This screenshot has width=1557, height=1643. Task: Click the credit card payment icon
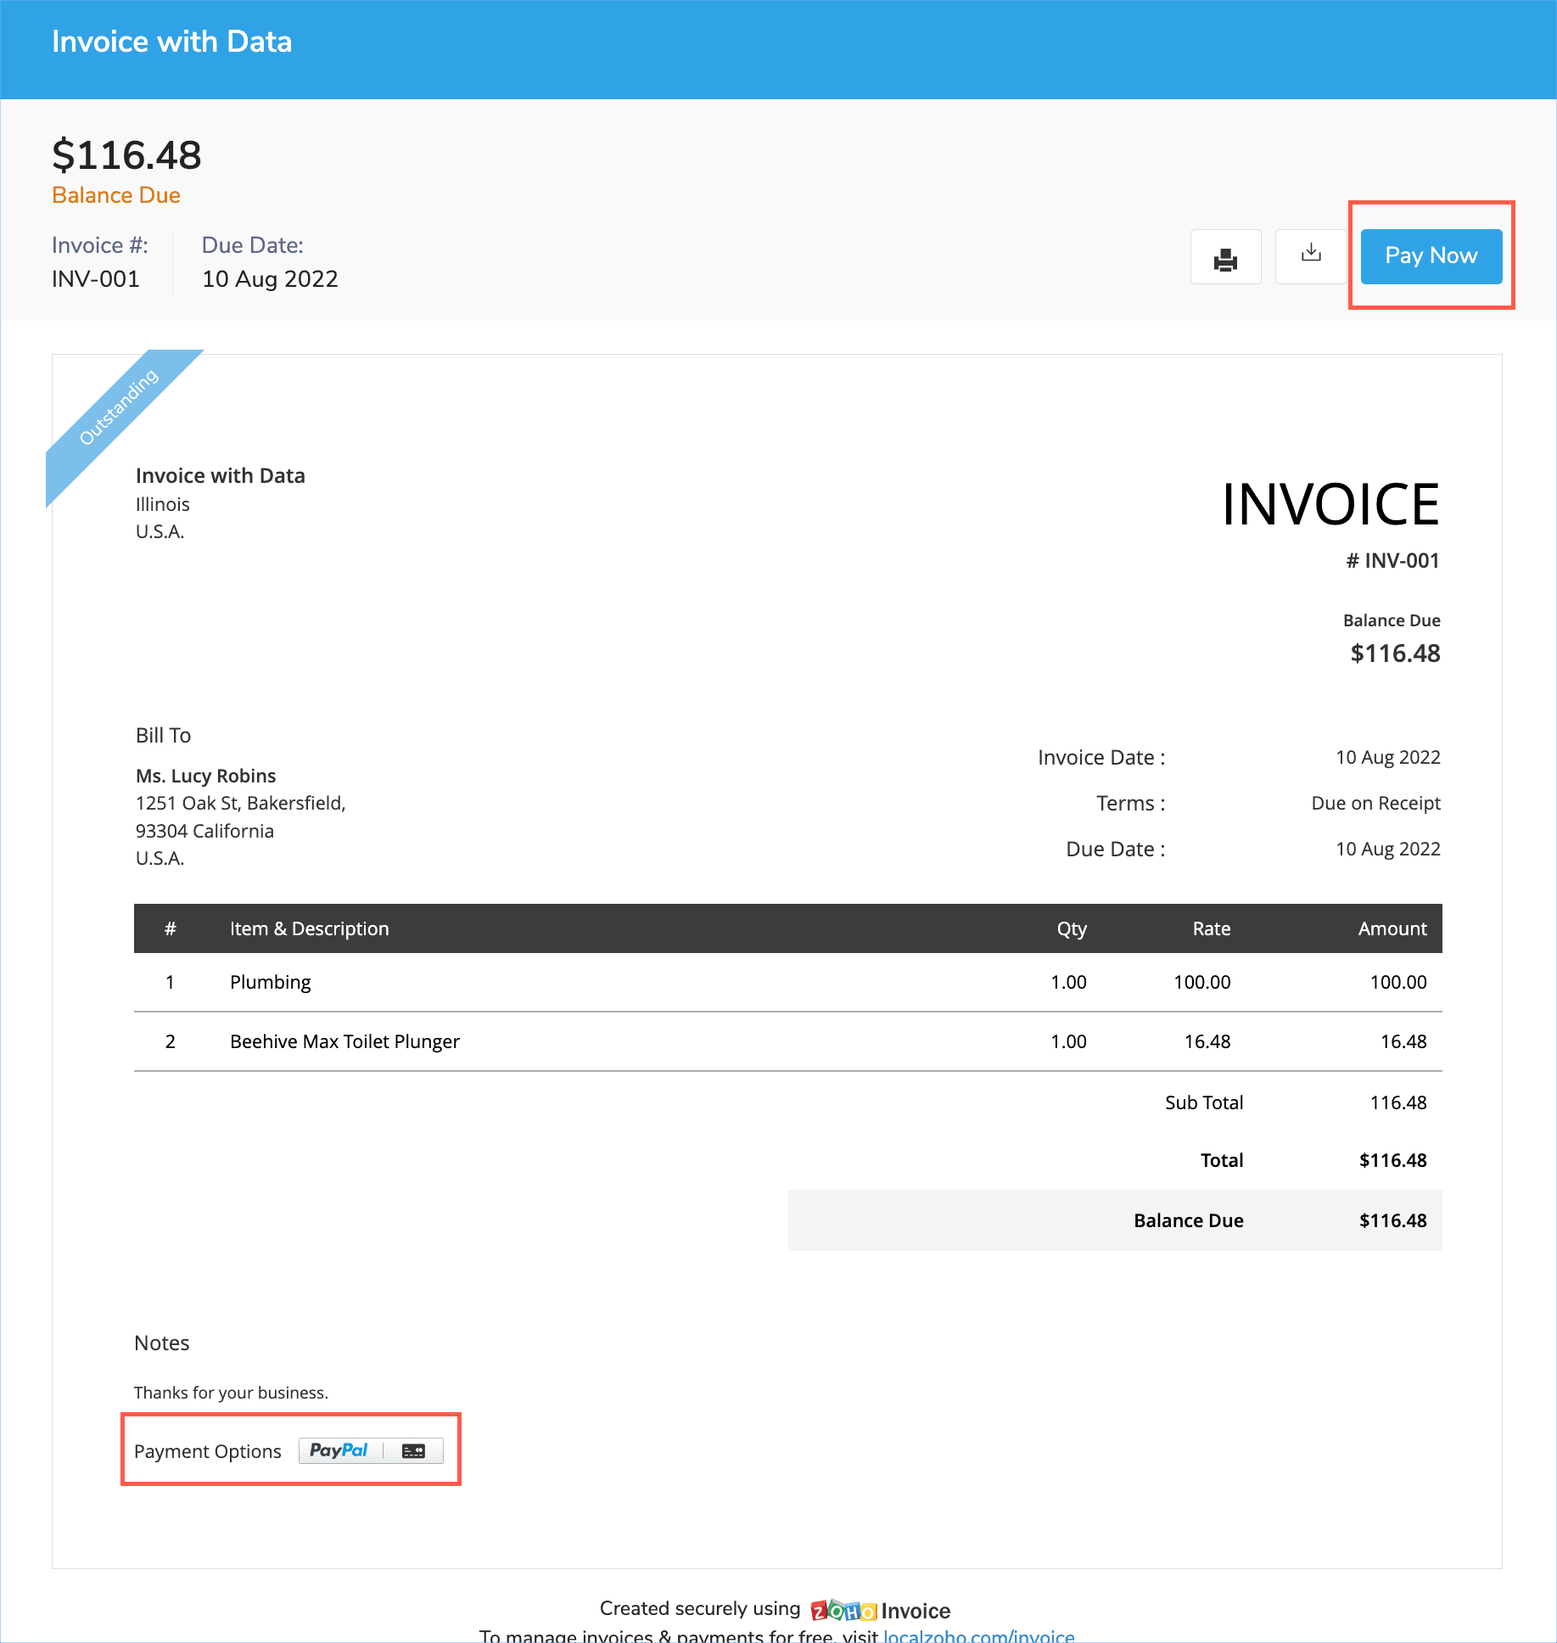tap(413, 1451)
